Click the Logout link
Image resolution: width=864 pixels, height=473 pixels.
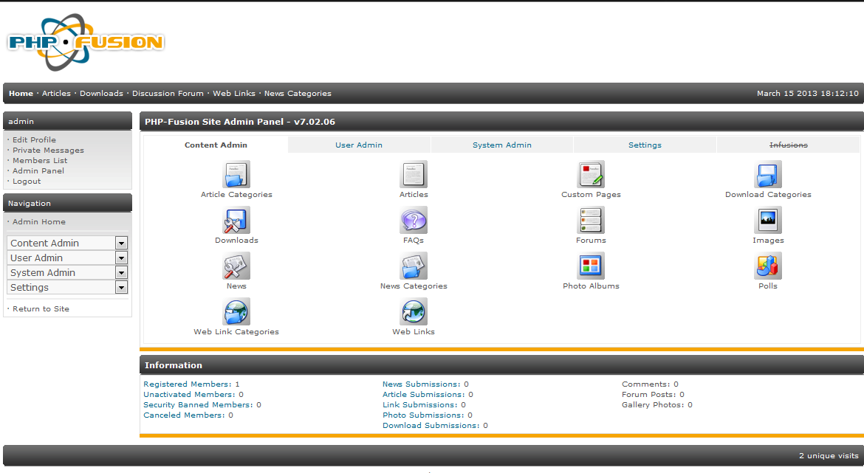[x=27, y=182]
